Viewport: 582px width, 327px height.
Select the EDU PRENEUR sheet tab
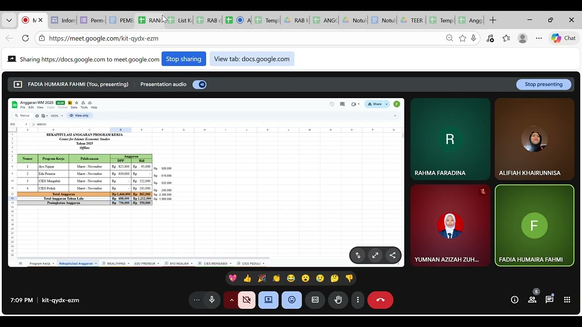pyautogui.click(x=146, y=263)
